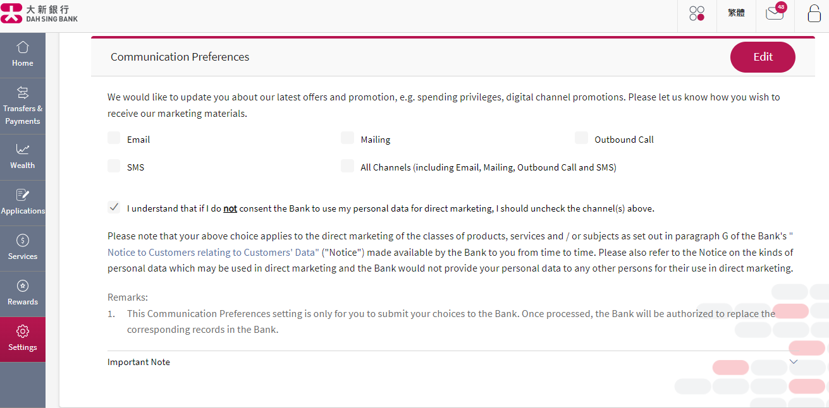Open Services in the sidebar
Screen dimensions: 829x408
coord(23,248)
